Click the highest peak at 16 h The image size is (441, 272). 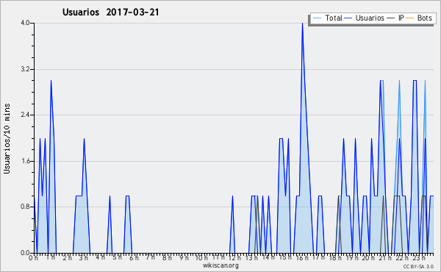point(302,24)
